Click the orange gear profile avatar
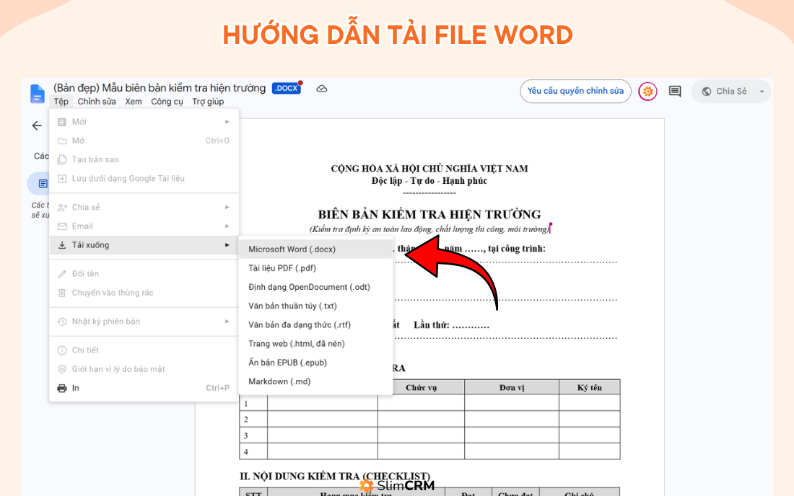794x496 pixels. pyautogui.click(x=647, y=92)
